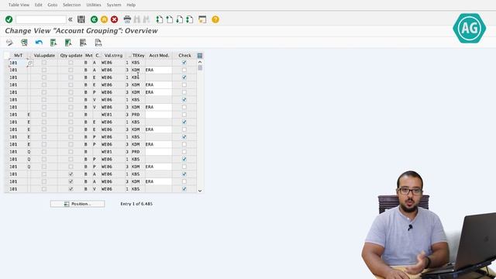
Task: Click the Select All entries icon
Action: (x=53, y=43)
